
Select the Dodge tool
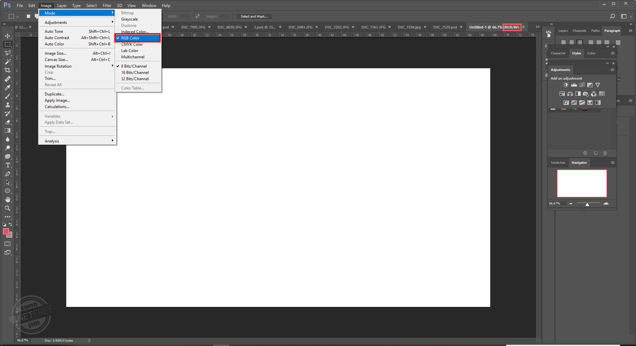click(x=8, y=148)
